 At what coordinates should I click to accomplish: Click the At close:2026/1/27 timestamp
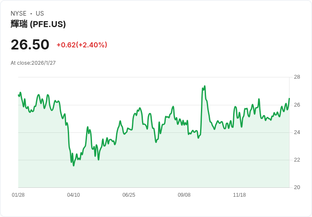33,63
